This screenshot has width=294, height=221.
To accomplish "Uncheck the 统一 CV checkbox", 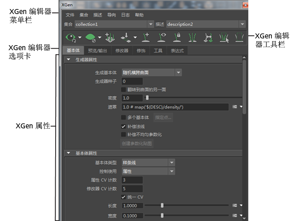I will click(x=123, y=197).
